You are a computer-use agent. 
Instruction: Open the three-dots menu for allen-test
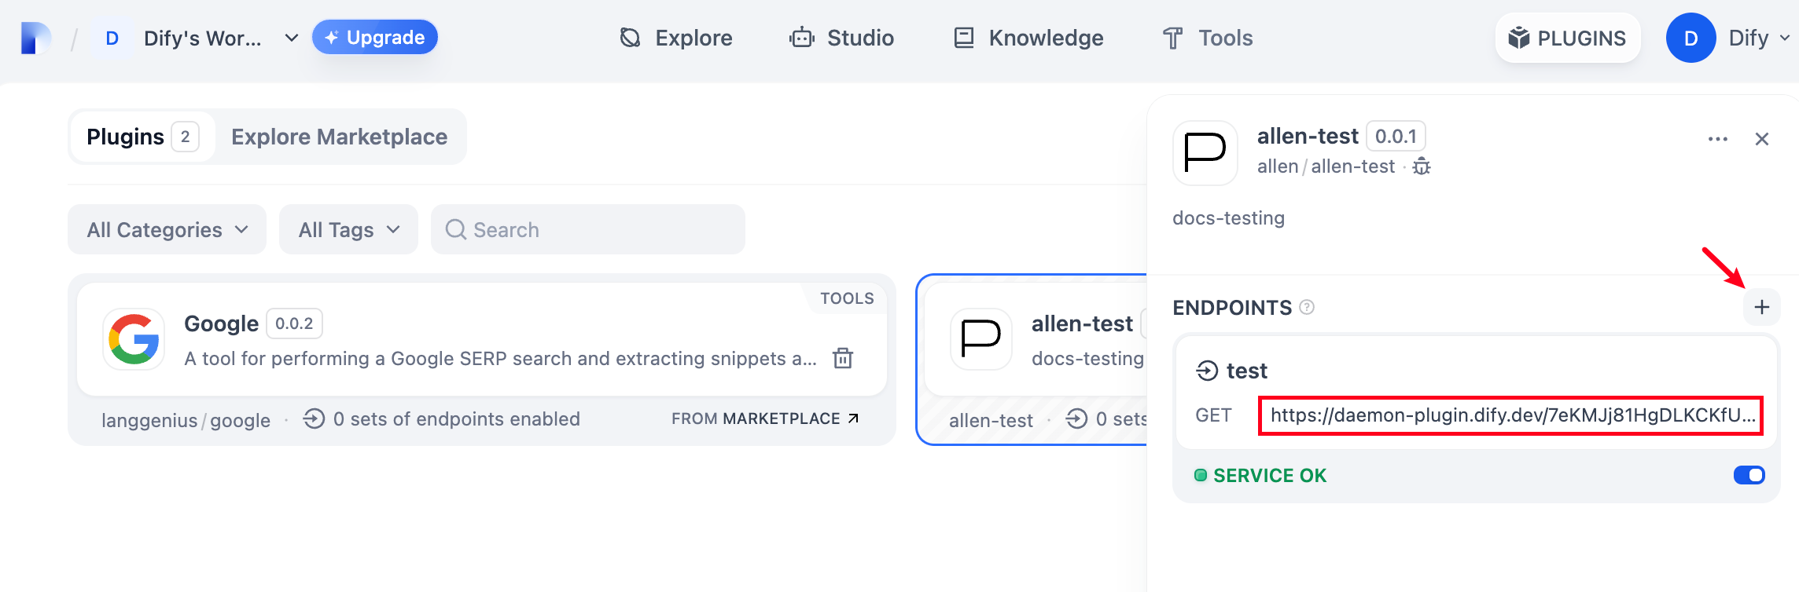click(x=1717, y=139)
